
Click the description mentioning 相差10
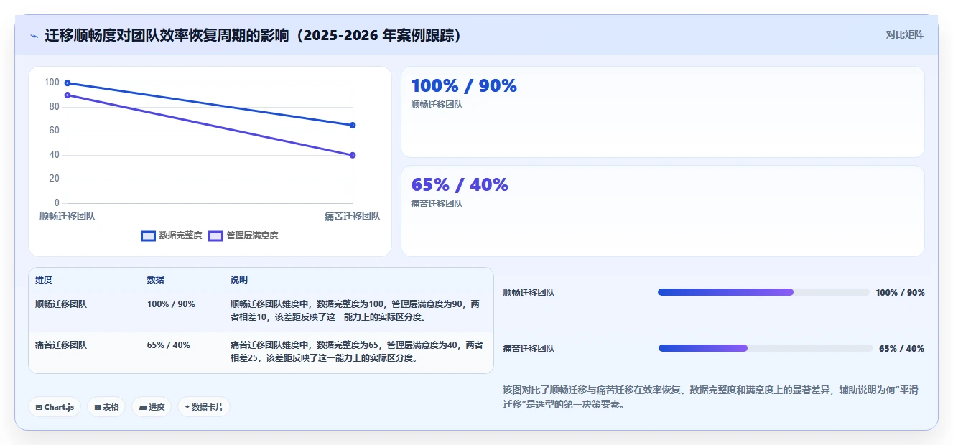[356, 311]
